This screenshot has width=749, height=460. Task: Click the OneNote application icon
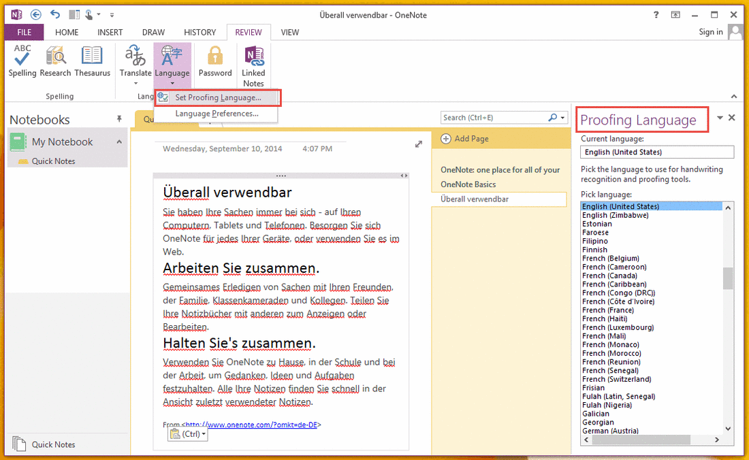coord(17,15)
